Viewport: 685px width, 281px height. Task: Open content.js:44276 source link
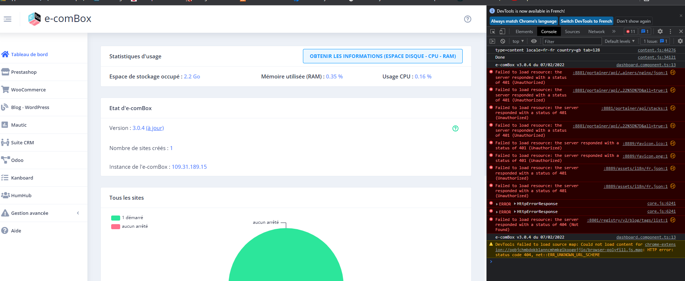(657, 50)
